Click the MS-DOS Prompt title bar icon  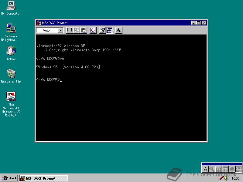click(x=39, y=23)
